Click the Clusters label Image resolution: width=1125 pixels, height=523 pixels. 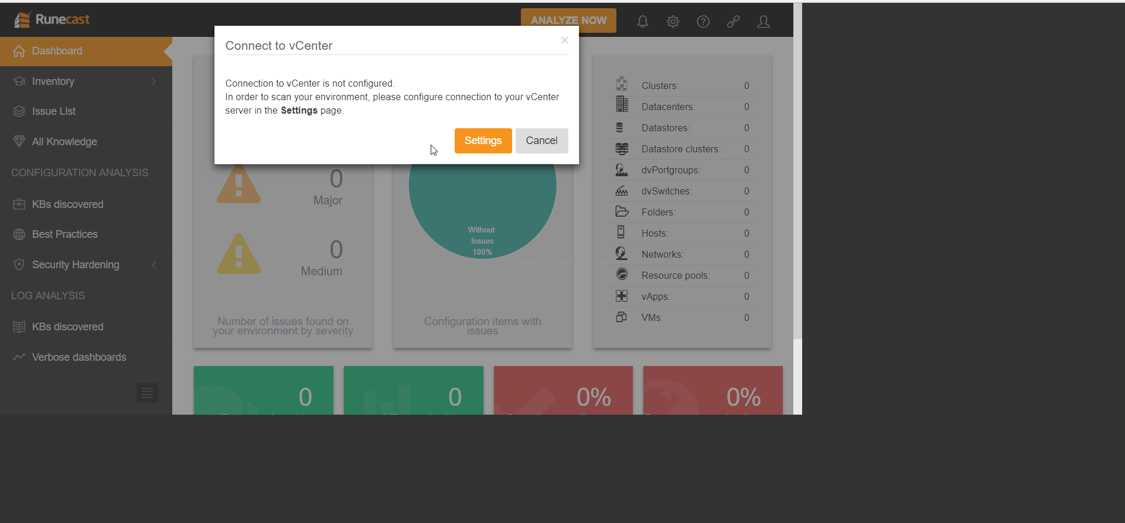coord(660,86)
